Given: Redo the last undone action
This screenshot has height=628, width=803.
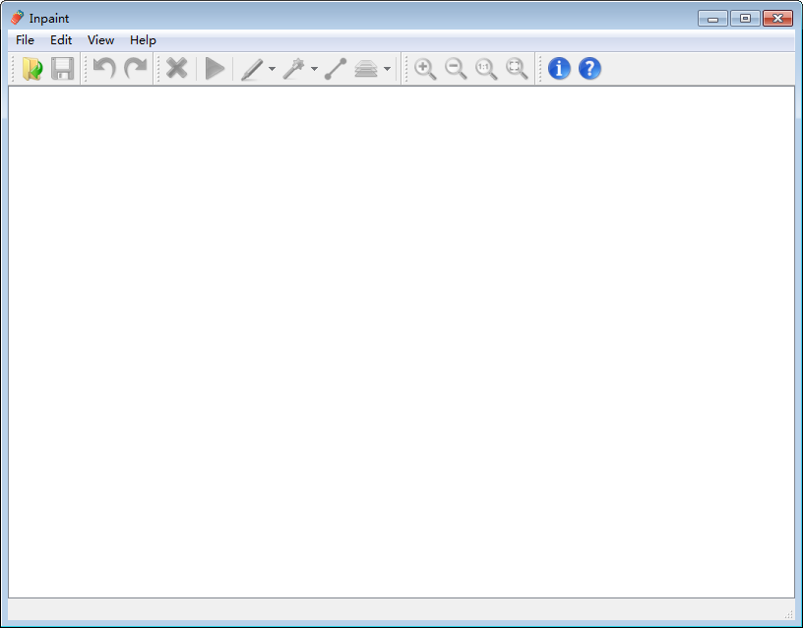Looking at the screenshot, I should [x=135, y=68].
